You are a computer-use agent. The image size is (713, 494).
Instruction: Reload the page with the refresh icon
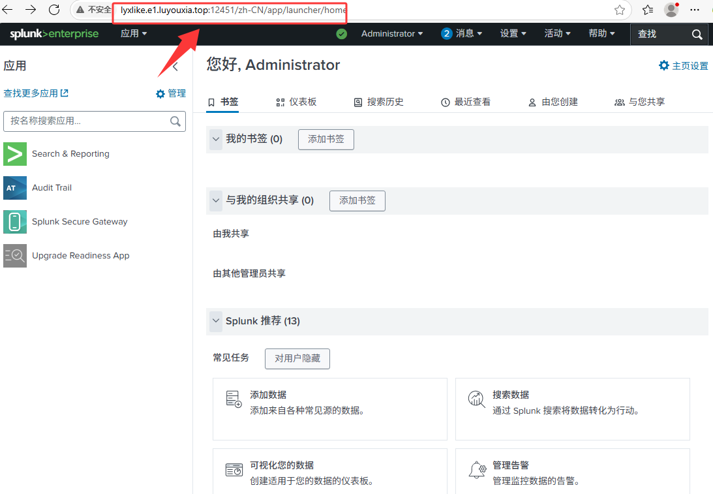click(x=54, y=10)
